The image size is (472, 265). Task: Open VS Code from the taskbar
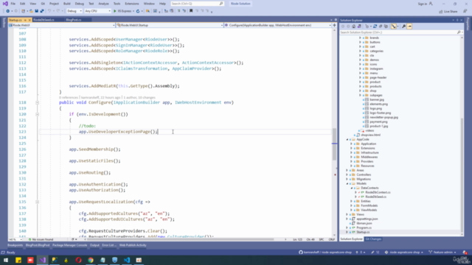coord(127,260)
